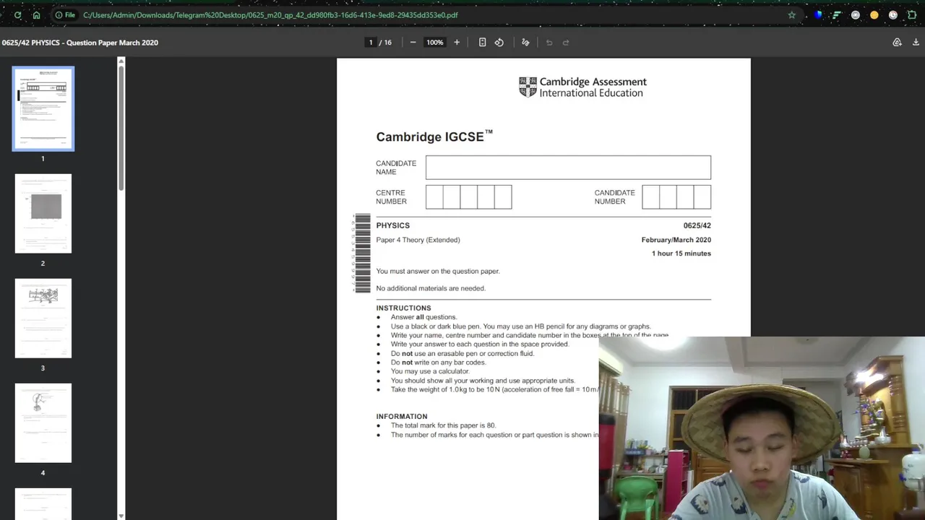Undo the last annotation
This screenshot has width=925, height=520.
(549, 43)
